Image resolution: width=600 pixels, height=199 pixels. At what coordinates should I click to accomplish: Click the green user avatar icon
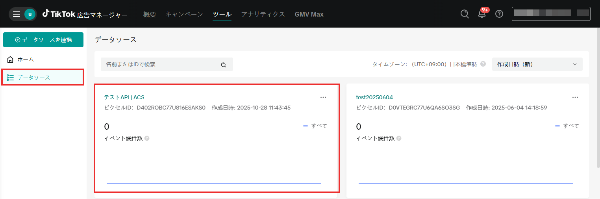(30, 14)
